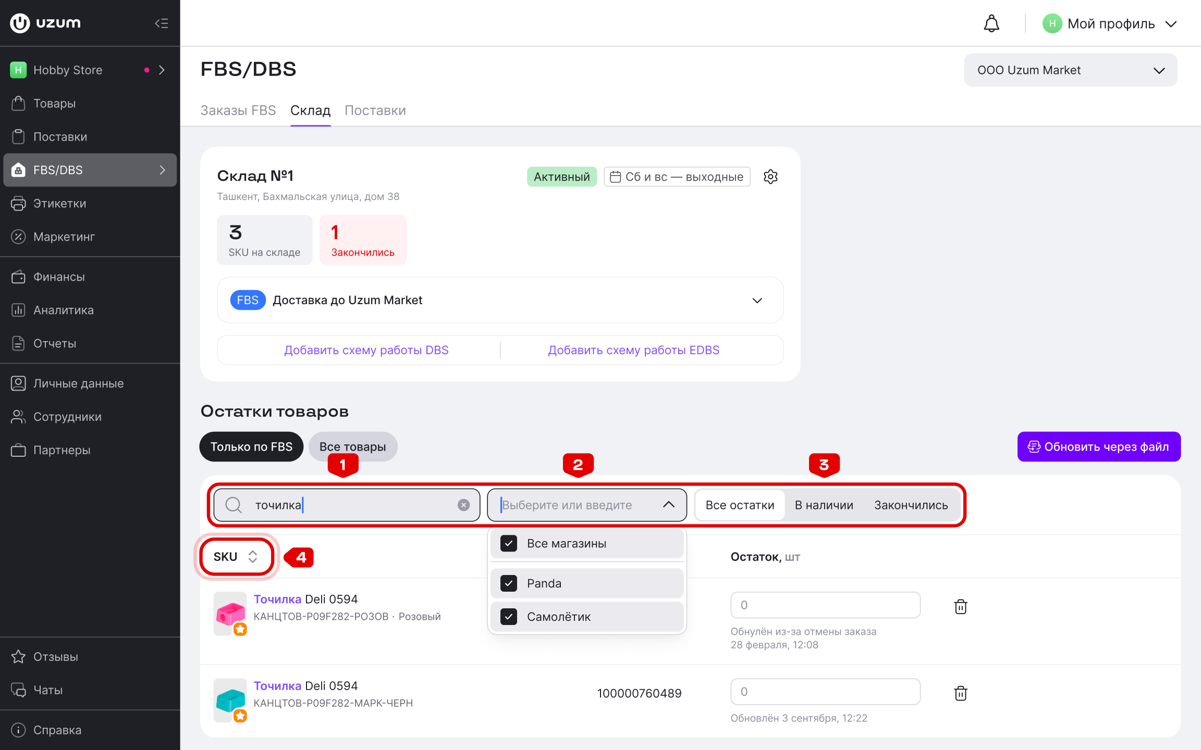The width and height of the screenshot is (1201, 750).
Task: Select the Склад tab
Action: coord(310,110)
